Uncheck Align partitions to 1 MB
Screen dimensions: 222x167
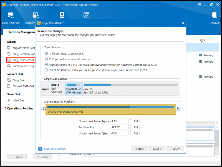[46, 65]
